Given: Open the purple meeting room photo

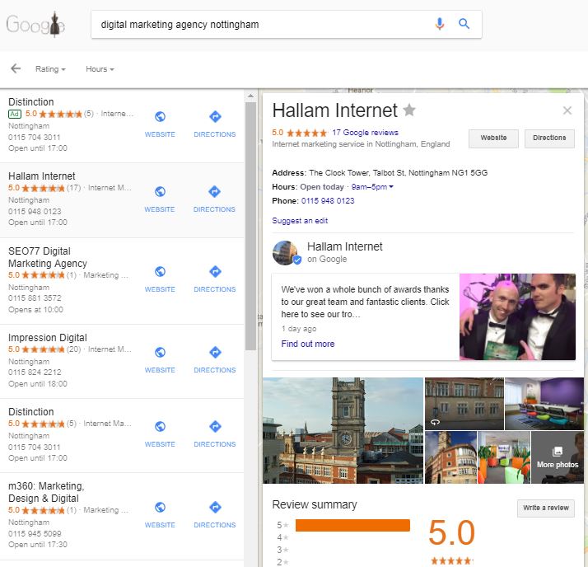Looking at the screenshot, I should click(544, 403).
